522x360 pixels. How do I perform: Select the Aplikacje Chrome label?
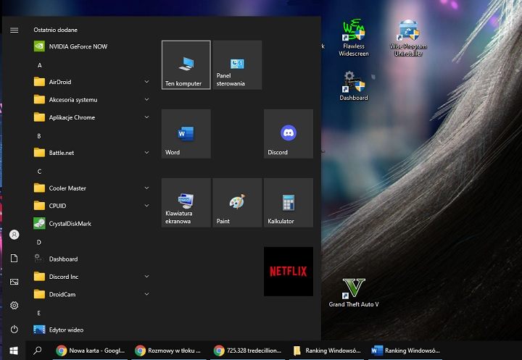(x=72, y=117)
